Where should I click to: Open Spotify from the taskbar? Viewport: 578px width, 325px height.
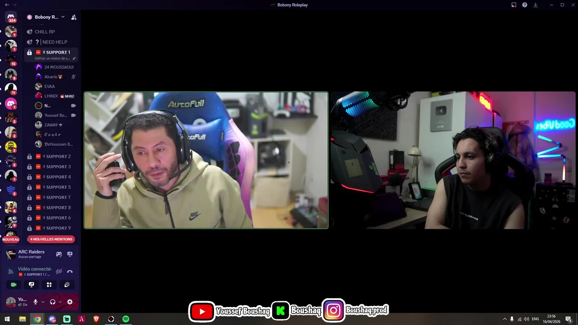click(x=126, y=319)
